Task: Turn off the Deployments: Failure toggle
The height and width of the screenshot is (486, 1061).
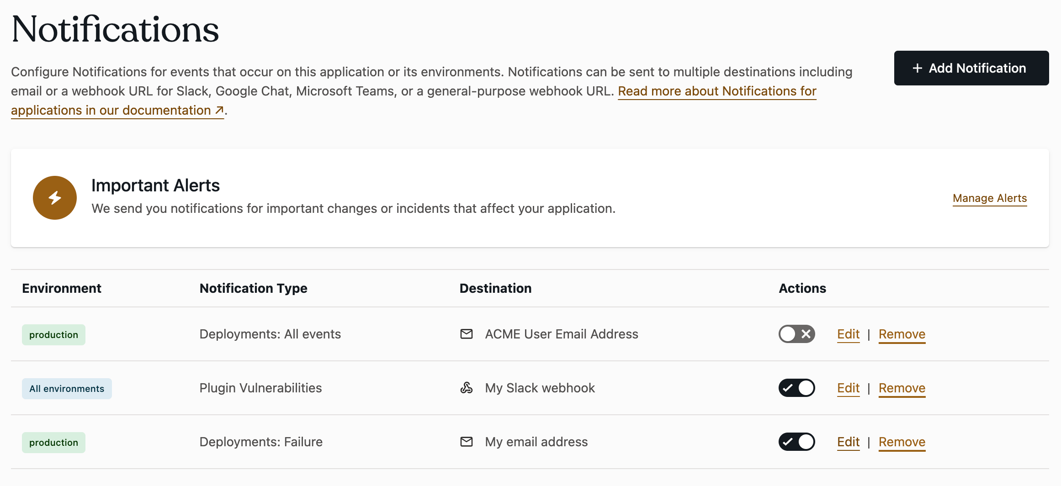Action: (796, 442)
